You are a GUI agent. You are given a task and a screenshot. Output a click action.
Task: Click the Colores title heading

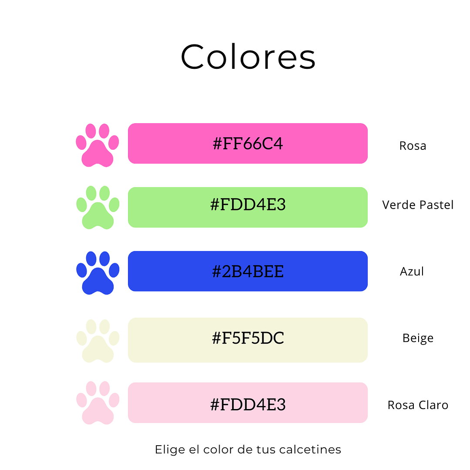click(248, 57)
